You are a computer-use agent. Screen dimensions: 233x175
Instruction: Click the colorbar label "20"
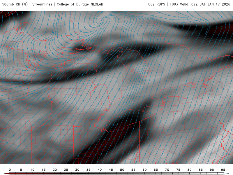55,170
